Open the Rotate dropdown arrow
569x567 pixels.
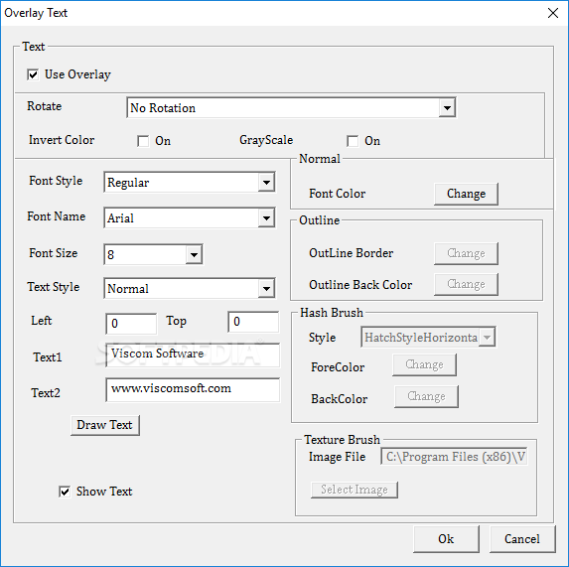pos(447,108)
